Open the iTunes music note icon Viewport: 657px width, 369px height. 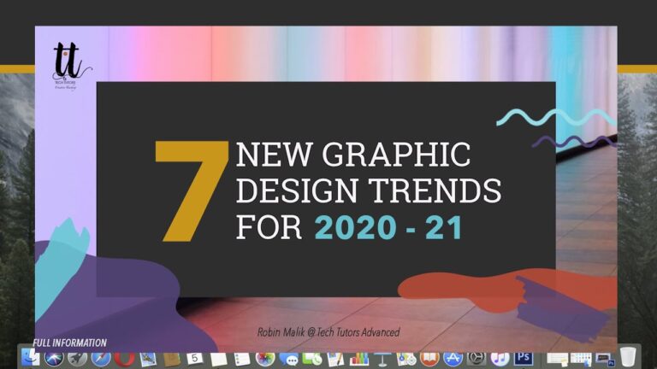tap(500, 358)
